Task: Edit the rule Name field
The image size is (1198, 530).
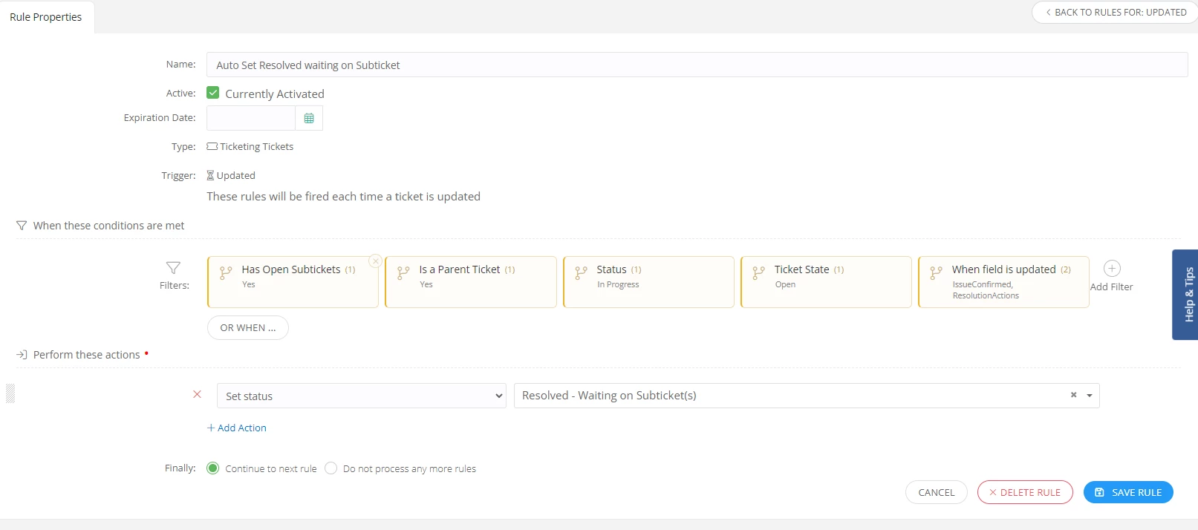Action: pos(697,65)
